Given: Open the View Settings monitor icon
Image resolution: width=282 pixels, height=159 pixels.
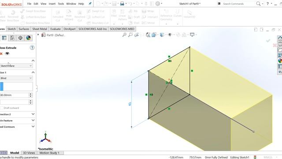Looking at the screenshot, I should tap(192, 34).
